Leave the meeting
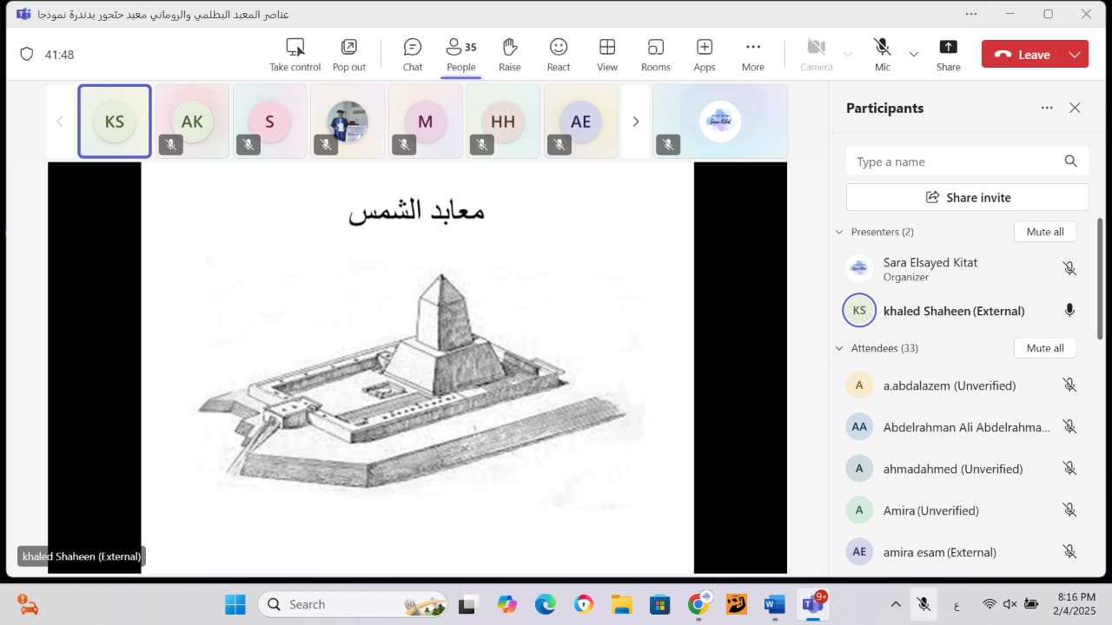This screenshot has width=1112, height=625. coord(1022,55)
